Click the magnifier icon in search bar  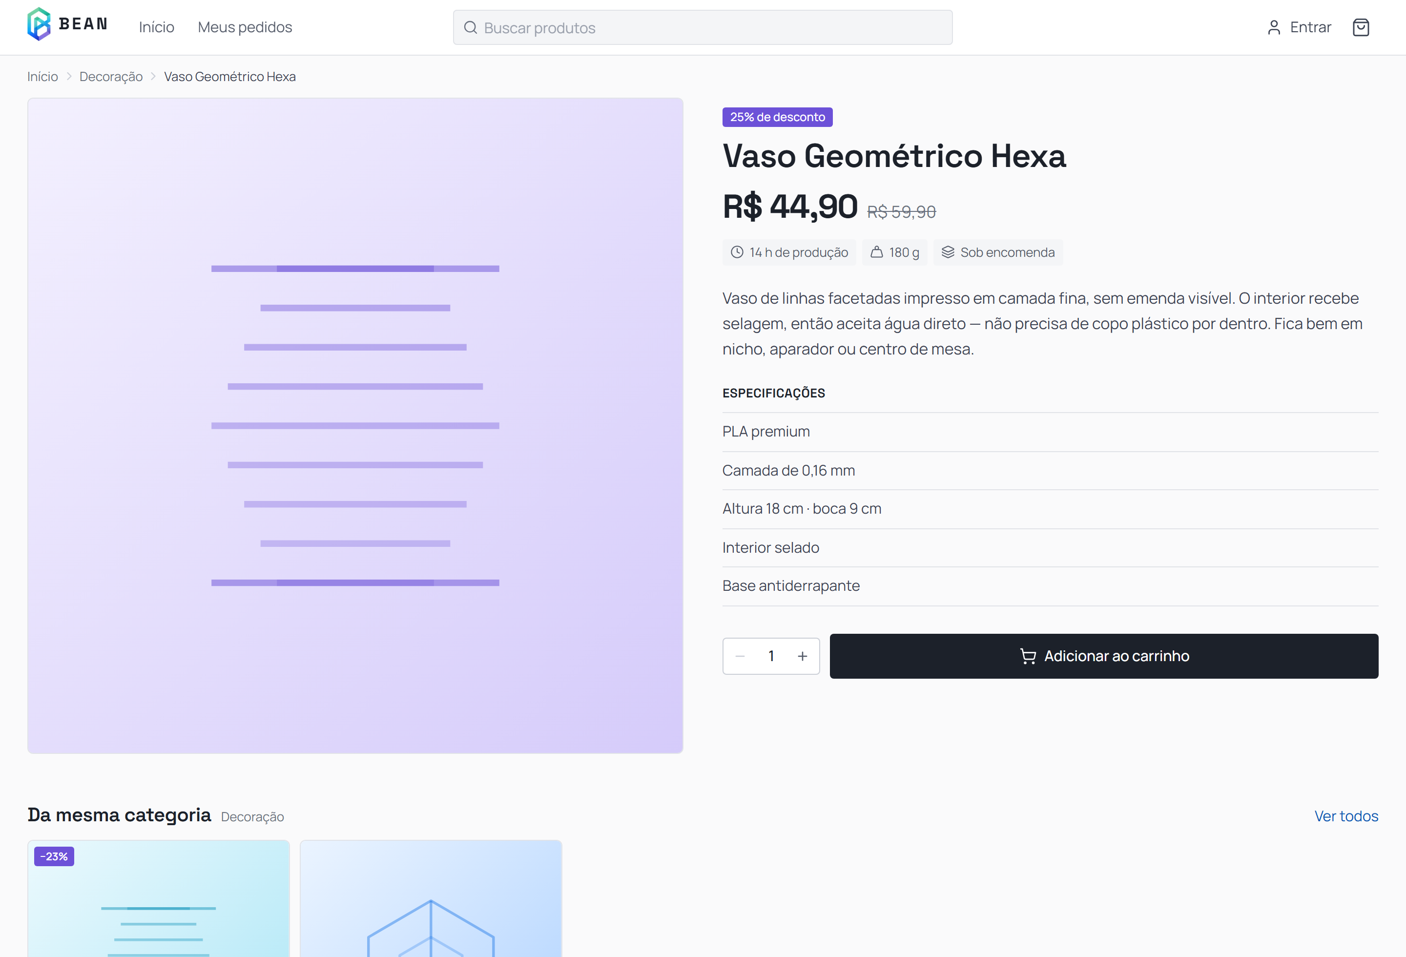tap(470, 27)
